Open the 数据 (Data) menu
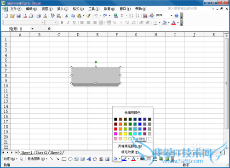The width and height of the screenshot is (230, 168). coord(109,9)
